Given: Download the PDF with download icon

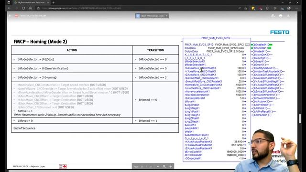Looking at the screenshot, I should point(288,16).
